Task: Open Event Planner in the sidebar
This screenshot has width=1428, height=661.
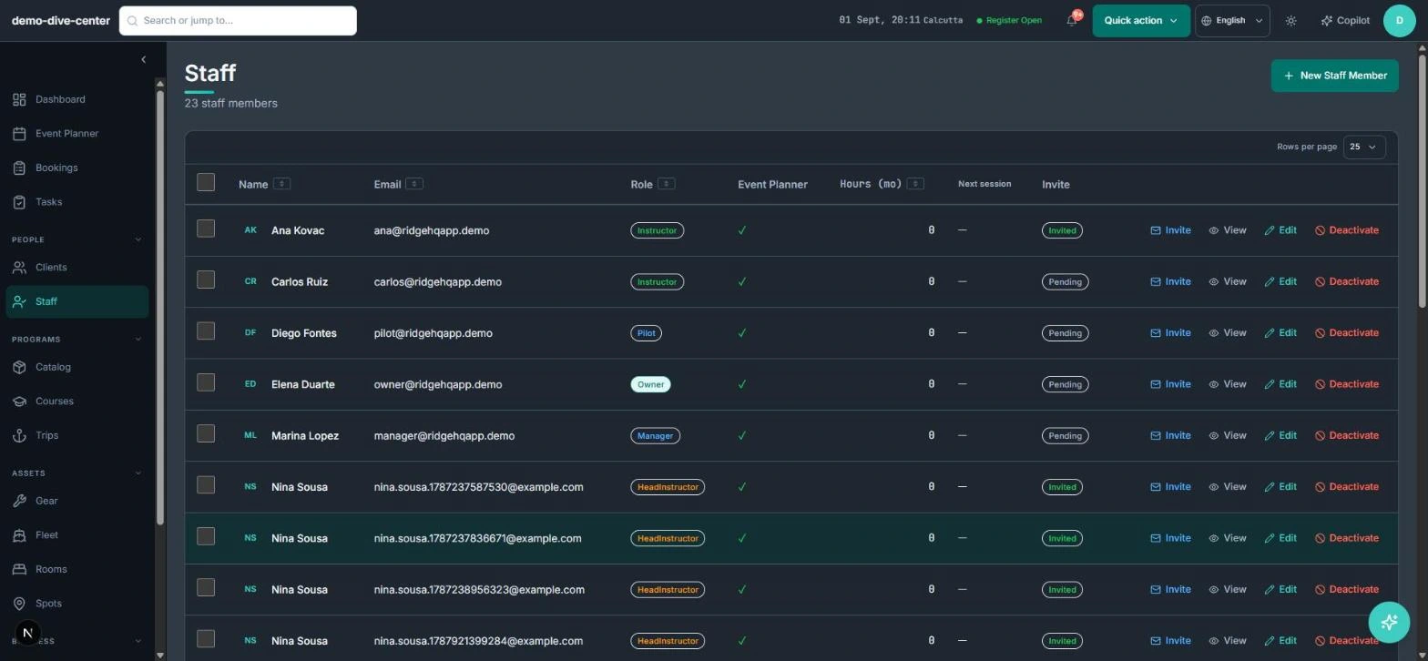Action: tap(77, 134)
